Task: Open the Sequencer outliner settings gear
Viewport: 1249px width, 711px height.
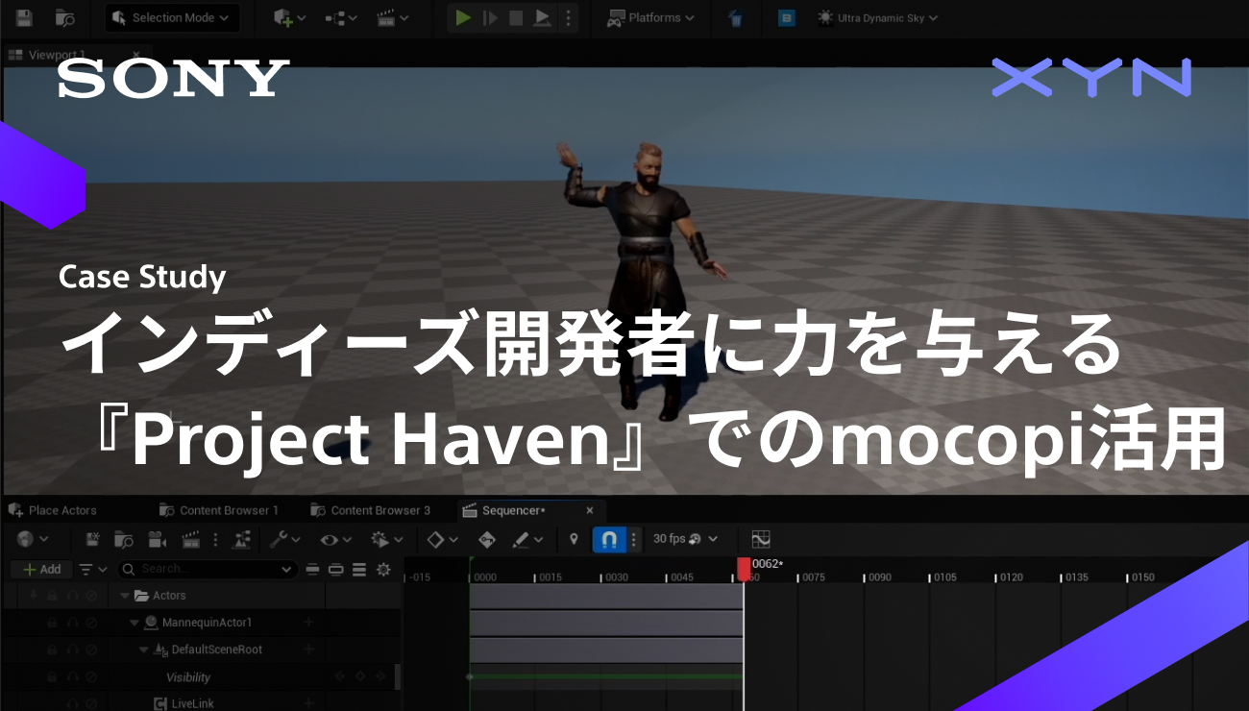Action: click(x=383, y=570)
